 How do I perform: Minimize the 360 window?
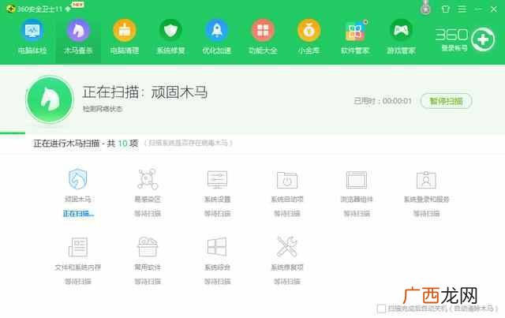[x=478, y=9]
